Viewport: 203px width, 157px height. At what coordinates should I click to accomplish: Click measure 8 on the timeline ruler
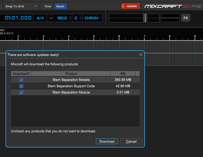[170, 37]
